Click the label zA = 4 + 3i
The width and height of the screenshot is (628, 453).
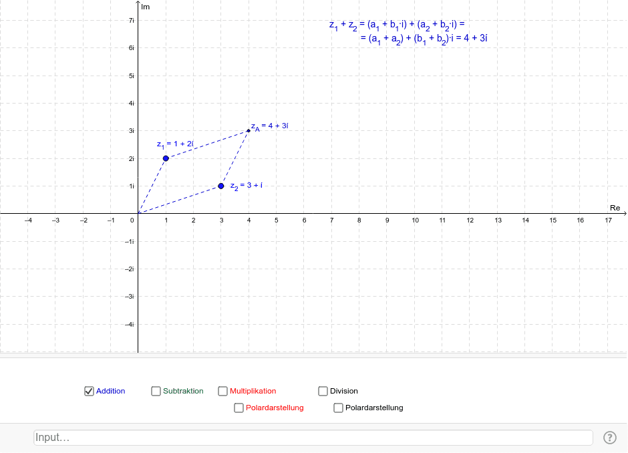pyautogui.click(x=269, y=126)
